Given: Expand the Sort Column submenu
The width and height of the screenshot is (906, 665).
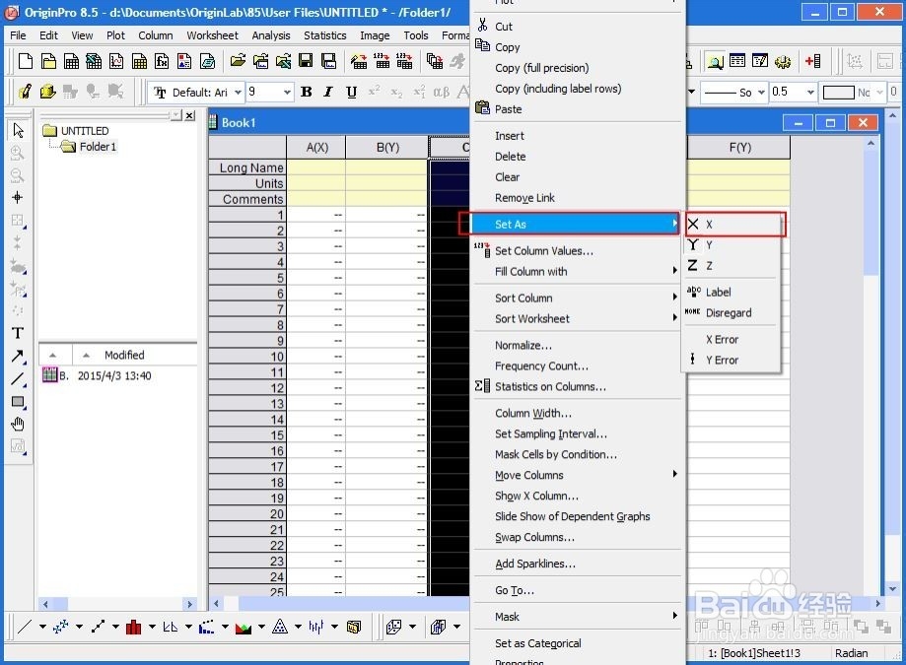Looking at the screenshot, I should [577, 298].
